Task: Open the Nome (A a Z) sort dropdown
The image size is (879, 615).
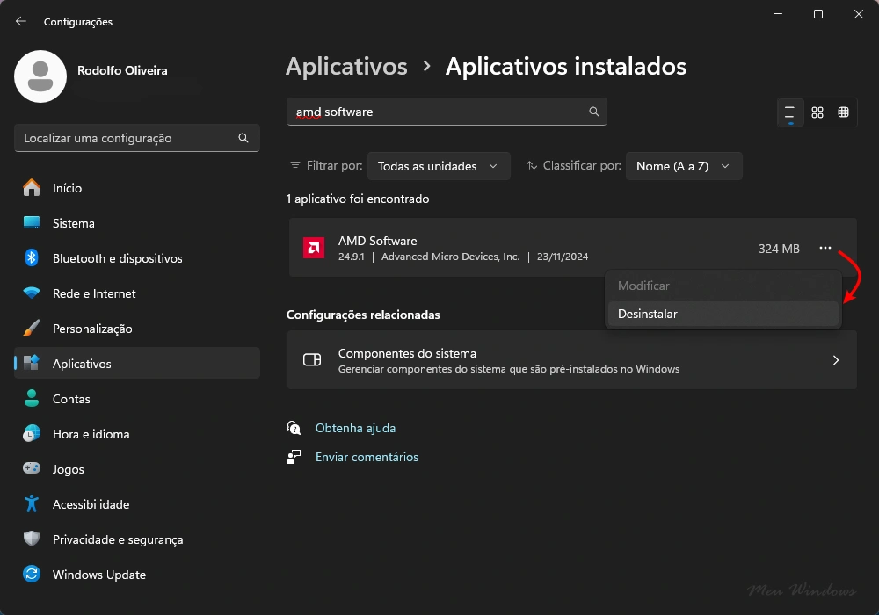Action: pyautogui.click(x=684, y=165)
